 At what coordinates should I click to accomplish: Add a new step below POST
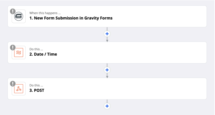107,106
